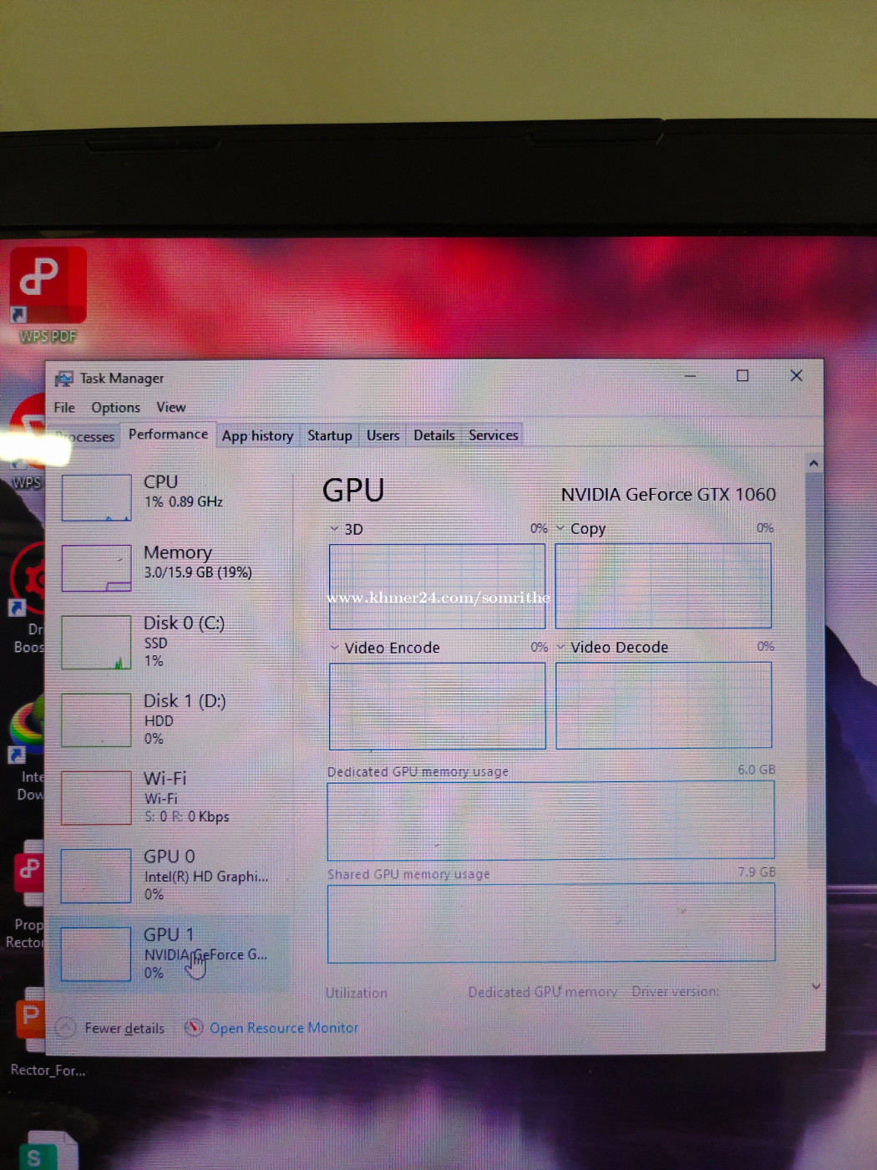Switch to the App history tab
Screen dimensions: 877x1170
pos(257,435)
